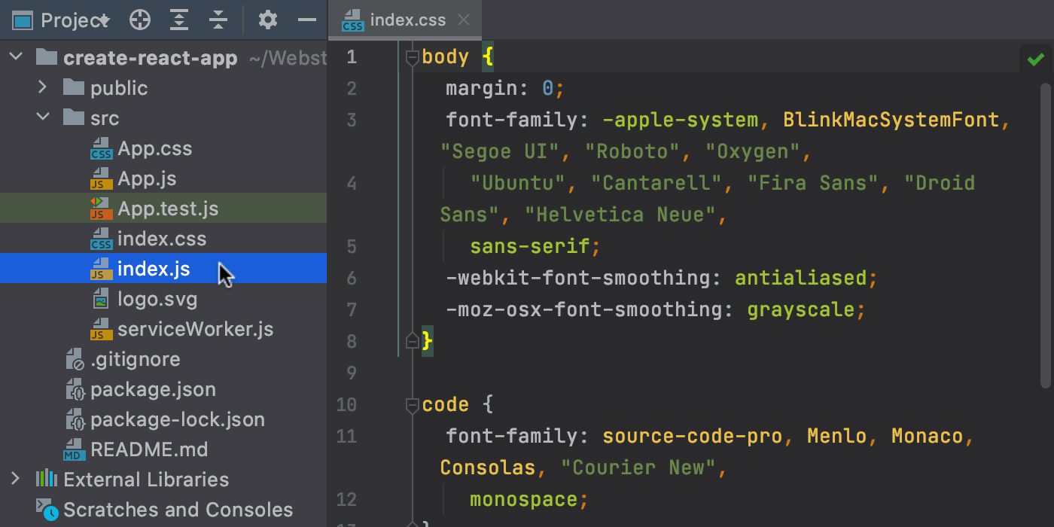Click the Project tool window icon
Viewport: 1054px width, 527px height.
(x=23, y=20)
